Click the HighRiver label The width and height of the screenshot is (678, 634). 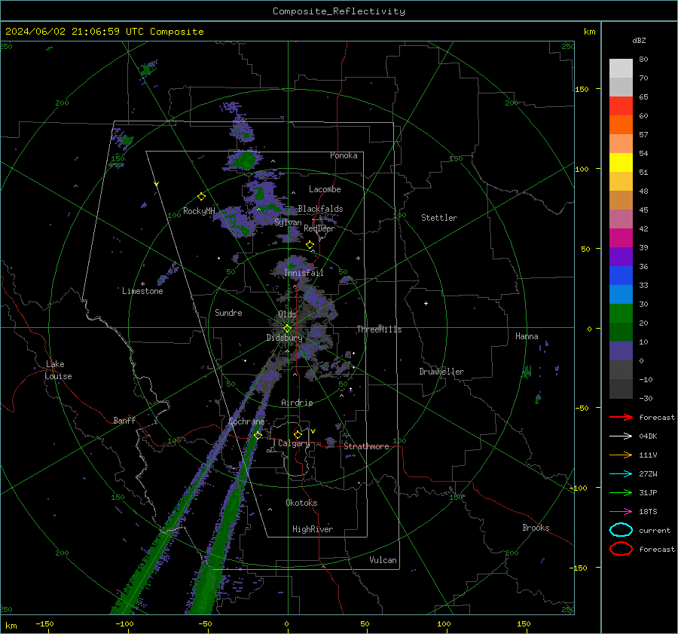coord(313,529)
